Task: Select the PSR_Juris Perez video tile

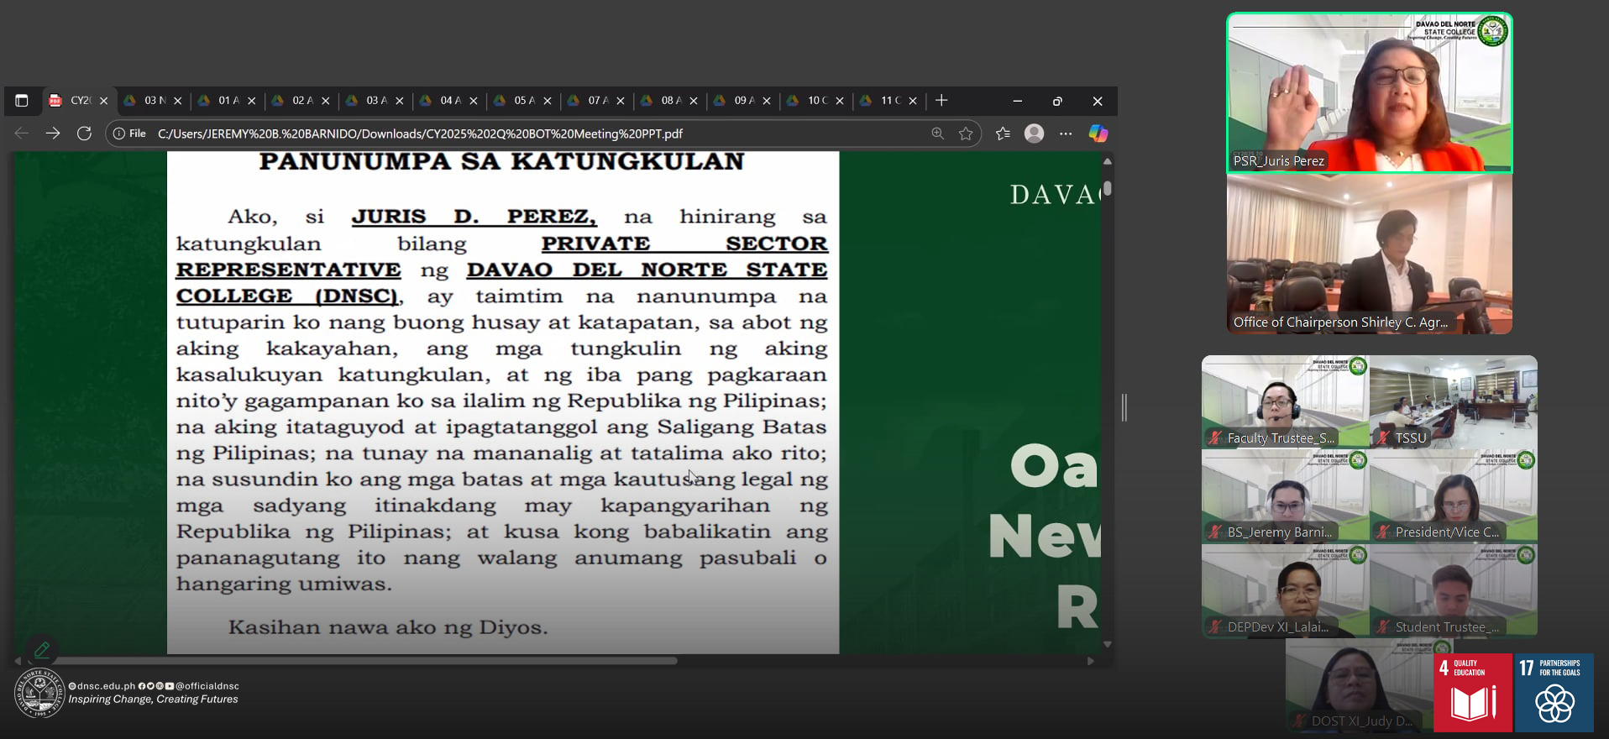Action: click(x=1369, y=92)
